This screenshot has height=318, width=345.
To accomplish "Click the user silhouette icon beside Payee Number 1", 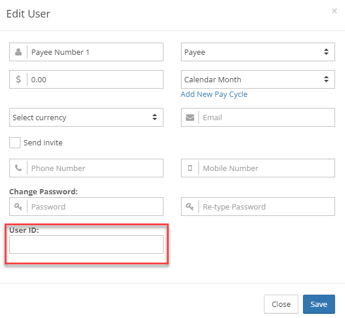I will [x=19, y=52].
